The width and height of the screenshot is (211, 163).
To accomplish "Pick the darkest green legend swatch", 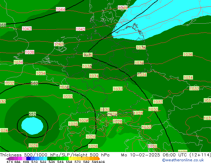I will click(49, 158).
